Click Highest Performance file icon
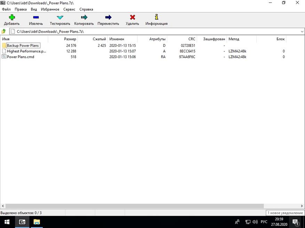 pos(4,51)
